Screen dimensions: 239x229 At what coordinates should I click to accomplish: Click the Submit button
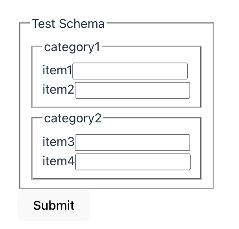click(54, 205)
